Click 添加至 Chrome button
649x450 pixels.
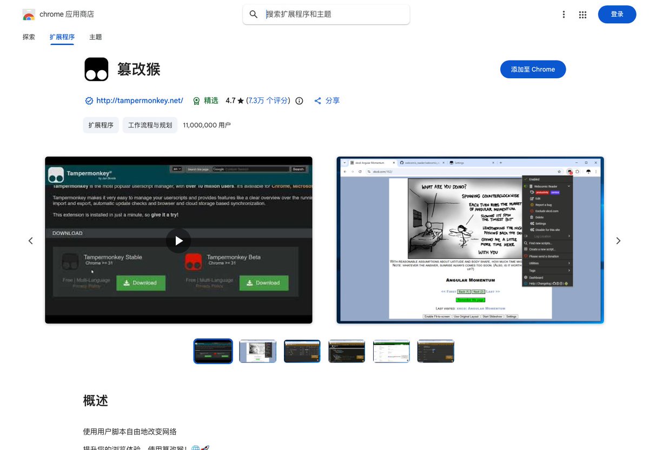point(533,69)
